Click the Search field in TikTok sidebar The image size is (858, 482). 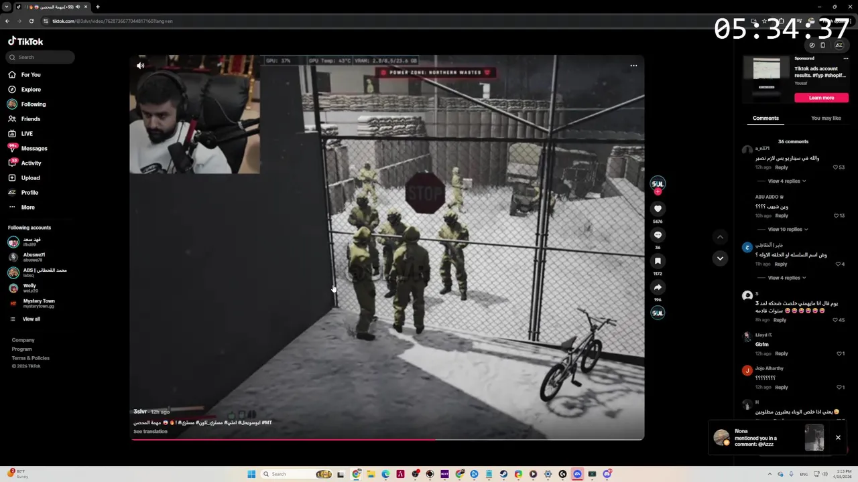[39, 57]
